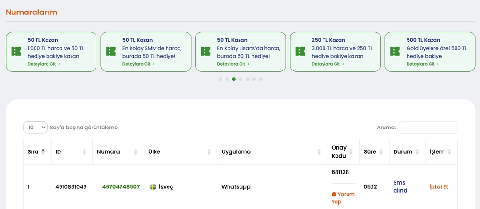Click the Yorum Yap comment link

(343, 197)
